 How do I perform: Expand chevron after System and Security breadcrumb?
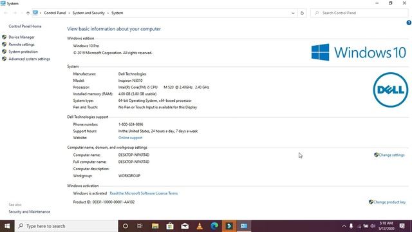coord(108,13)
